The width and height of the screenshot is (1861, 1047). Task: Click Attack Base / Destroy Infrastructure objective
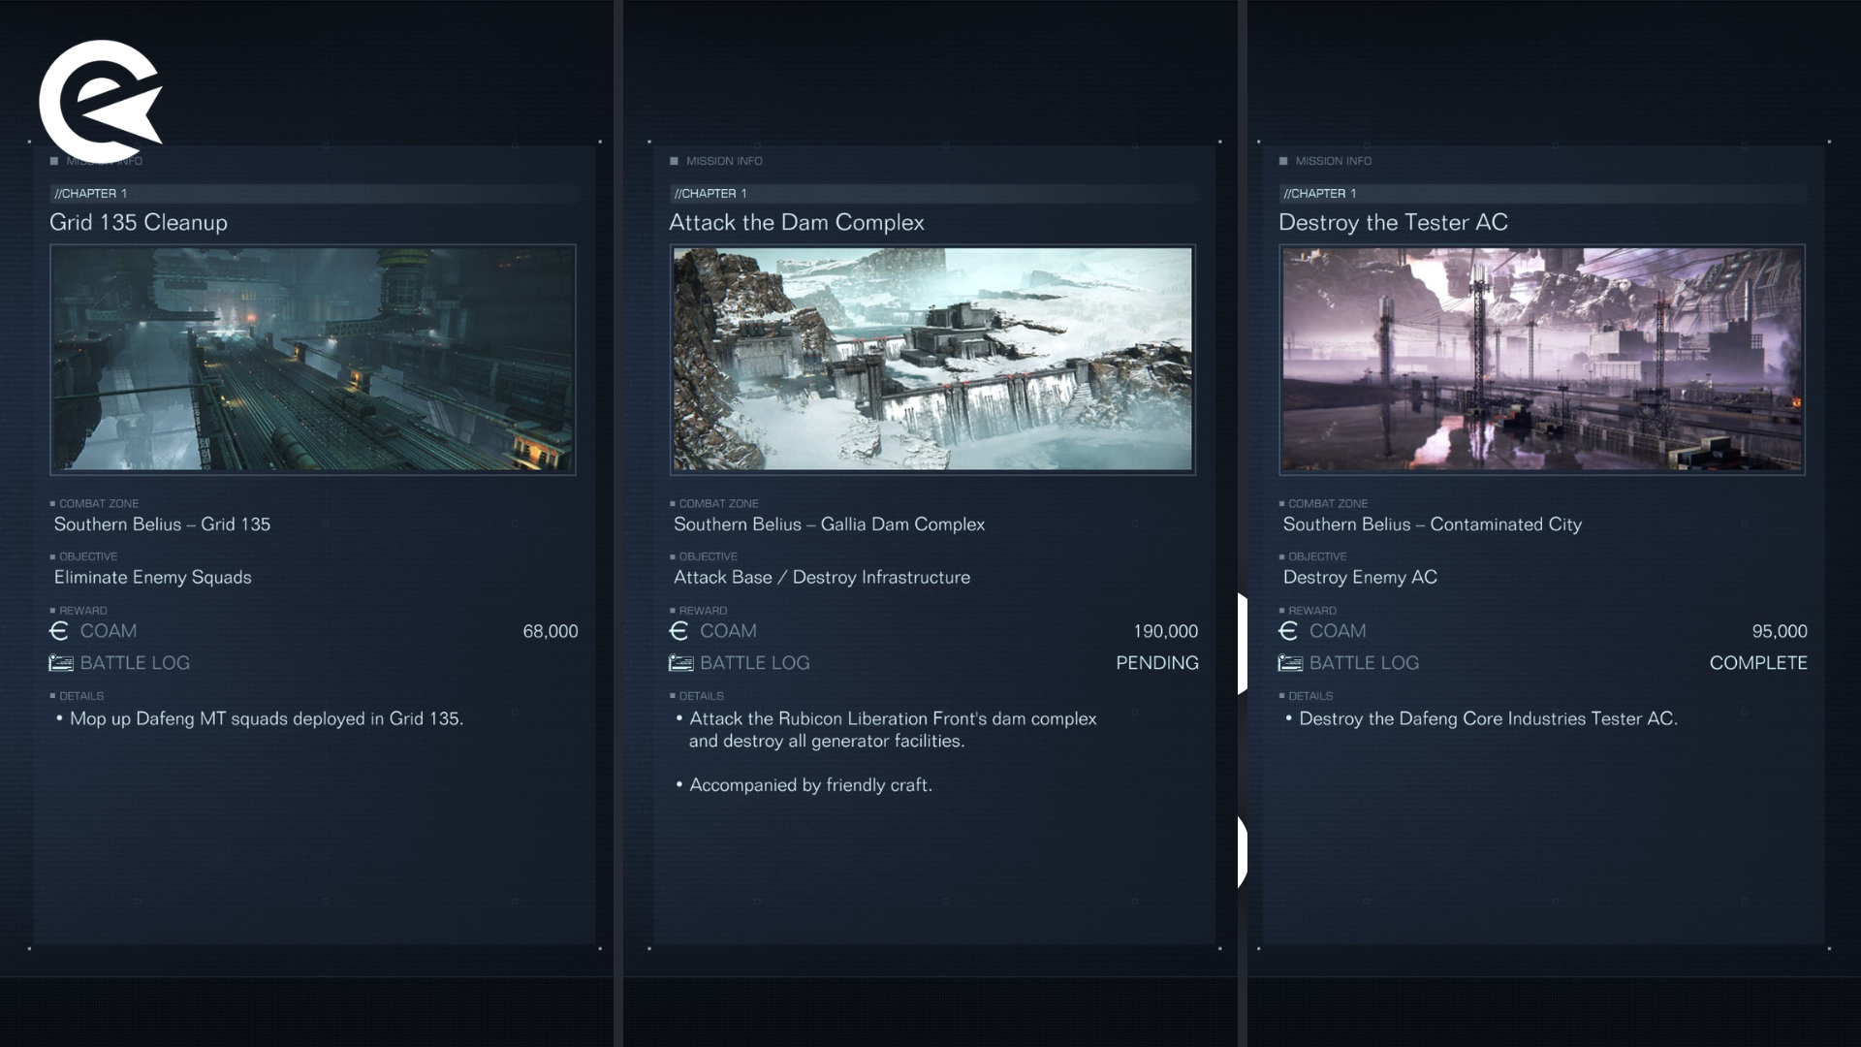click(x=821, y=578)
